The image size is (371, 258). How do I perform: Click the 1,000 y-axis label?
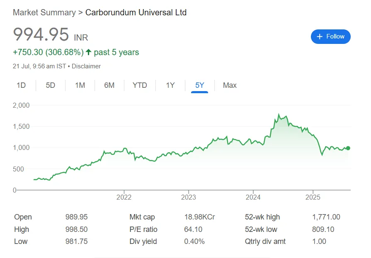21,147
